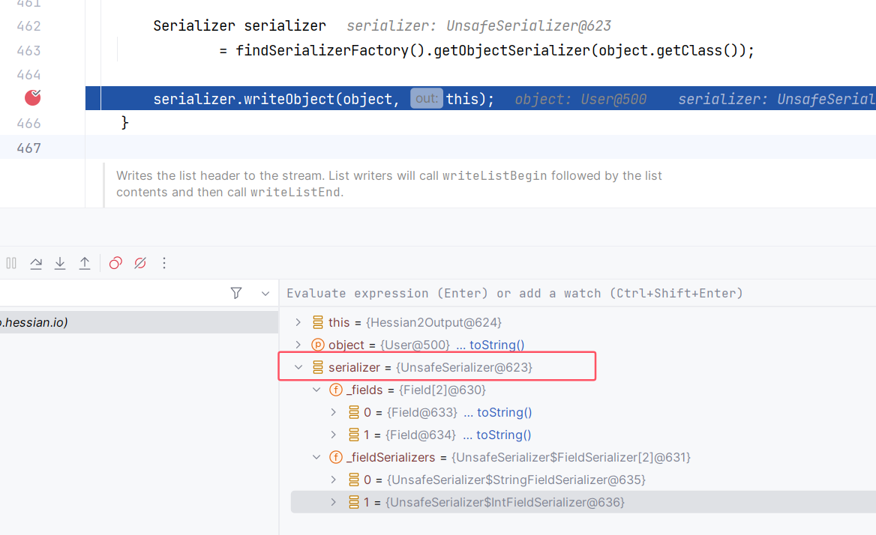Remove the breakpoint on the writeObject line
This screenshot has height=535, width=876.
click(32, 97)
